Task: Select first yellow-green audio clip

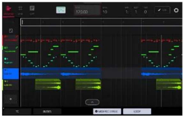Action: (x=48, y=84)
